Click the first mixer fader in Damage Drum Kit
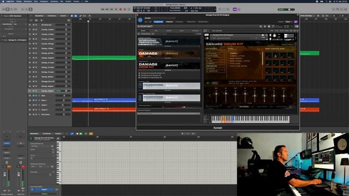Screen dimensions: 349x196 (x=216, y=94)
